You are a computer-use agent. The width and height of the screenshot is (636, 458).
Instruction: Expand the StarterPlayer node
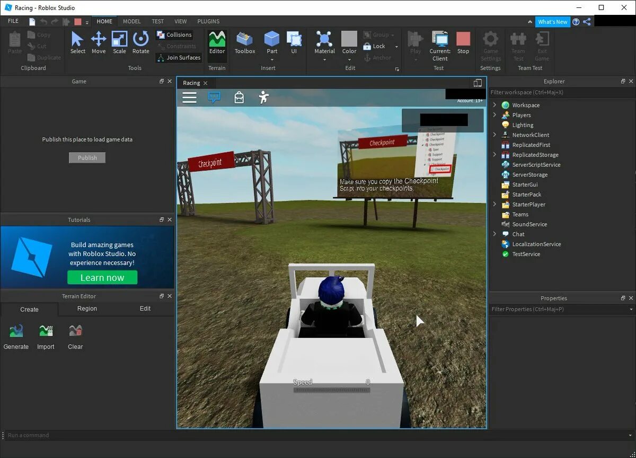pyautogui.click(x=494, y=204)
